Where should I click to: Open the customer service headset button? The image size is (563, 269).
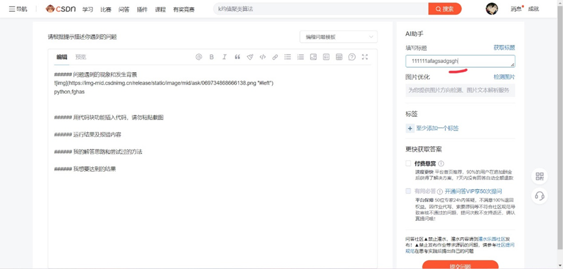[540, 196]
